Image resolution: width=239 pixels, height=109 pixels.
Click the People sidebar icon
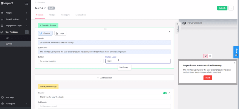(2, 13)
